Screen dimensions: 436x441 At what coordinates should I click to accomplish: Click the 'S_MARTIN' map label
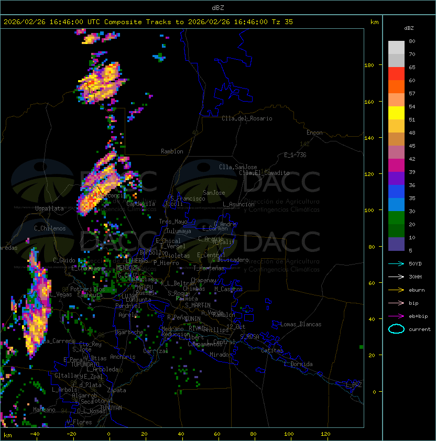click(198, 305)
